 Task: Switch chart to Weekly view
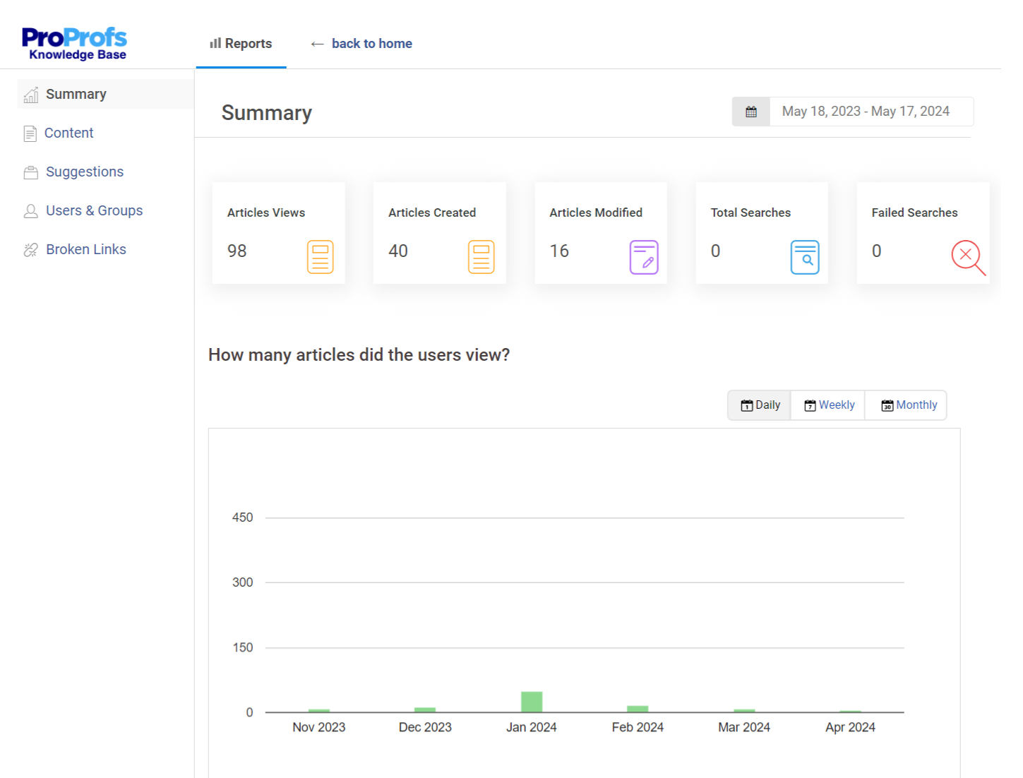click(828, 405)
